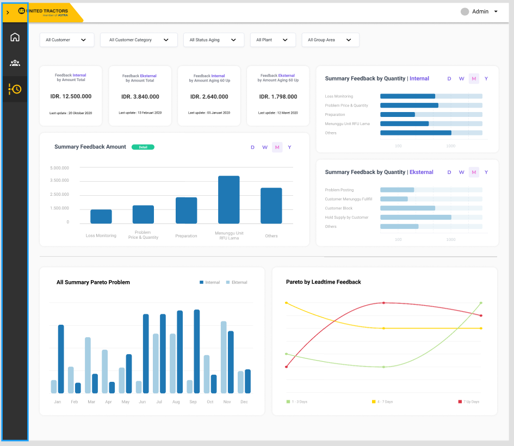Switch Summary Feedback Amount to yearly (Y)

[289, 147]
